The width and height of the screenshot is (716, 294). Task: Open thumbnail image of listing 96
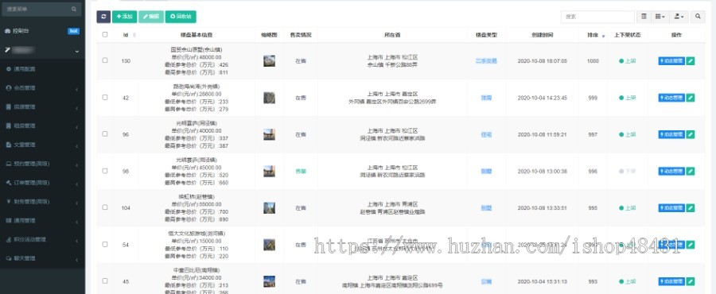tap(269, 134)
